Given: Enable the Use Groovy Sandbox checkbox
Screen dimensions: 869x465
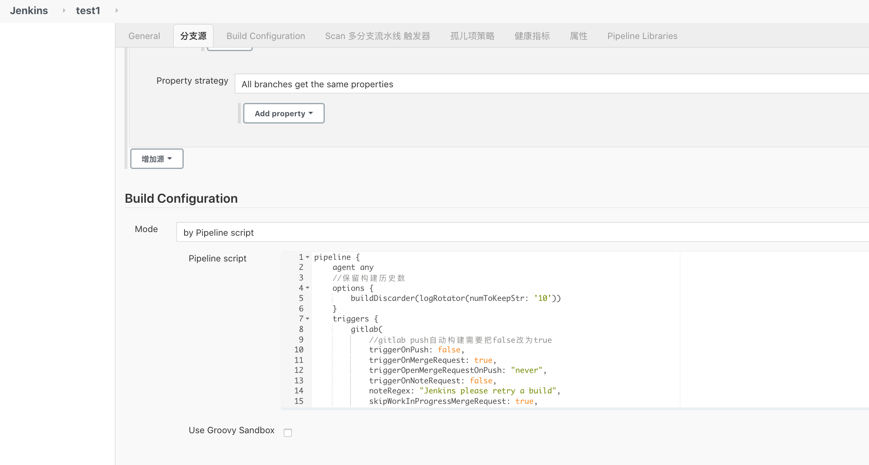Looking at the screenshot, I should click(288, 432).
